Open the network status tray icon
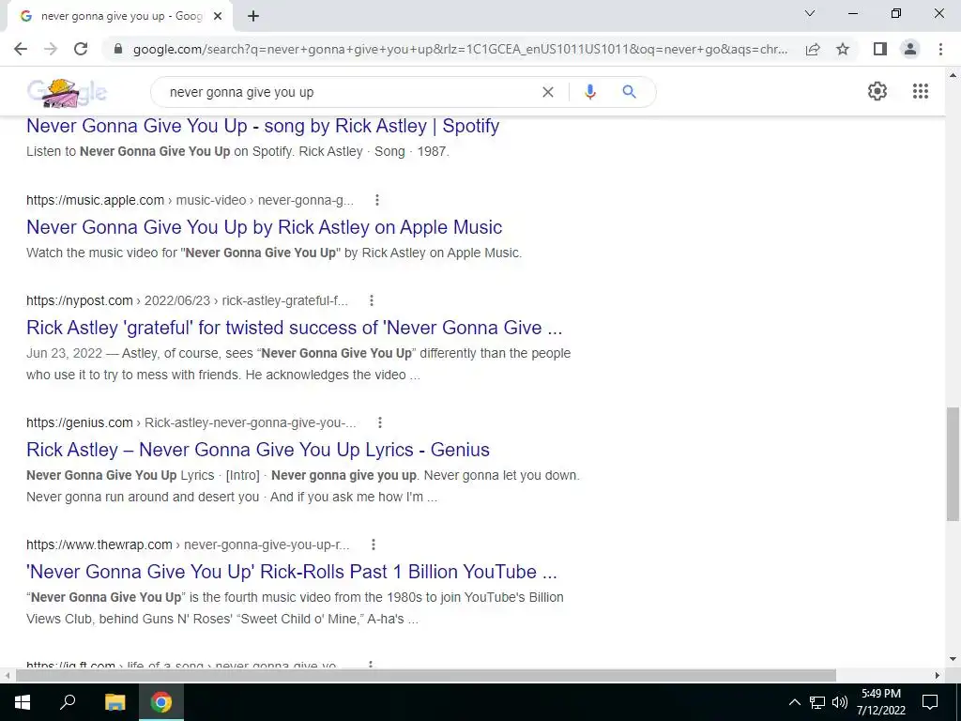Image resolution: width=961 pixels, height=721 pixels. click(x=817, y=702)
